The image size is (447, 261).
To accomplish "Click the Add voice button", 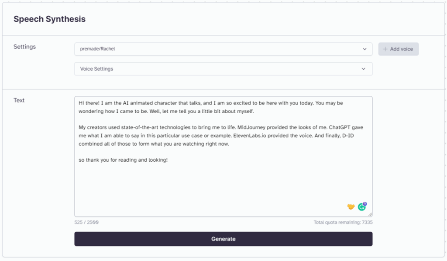I will point(398,49).
